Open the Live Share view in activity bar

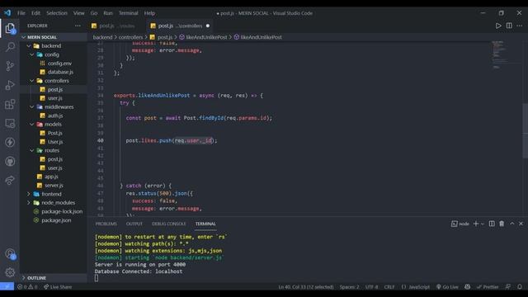[10, 180]
